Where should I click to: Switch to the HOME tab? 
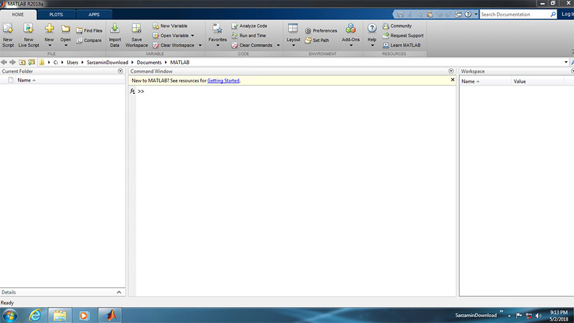pos(18,15)
